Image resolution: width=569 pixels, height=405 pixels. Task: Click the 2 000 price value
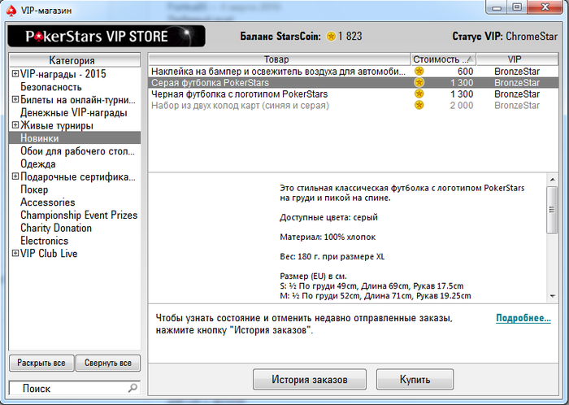point(462,106)
